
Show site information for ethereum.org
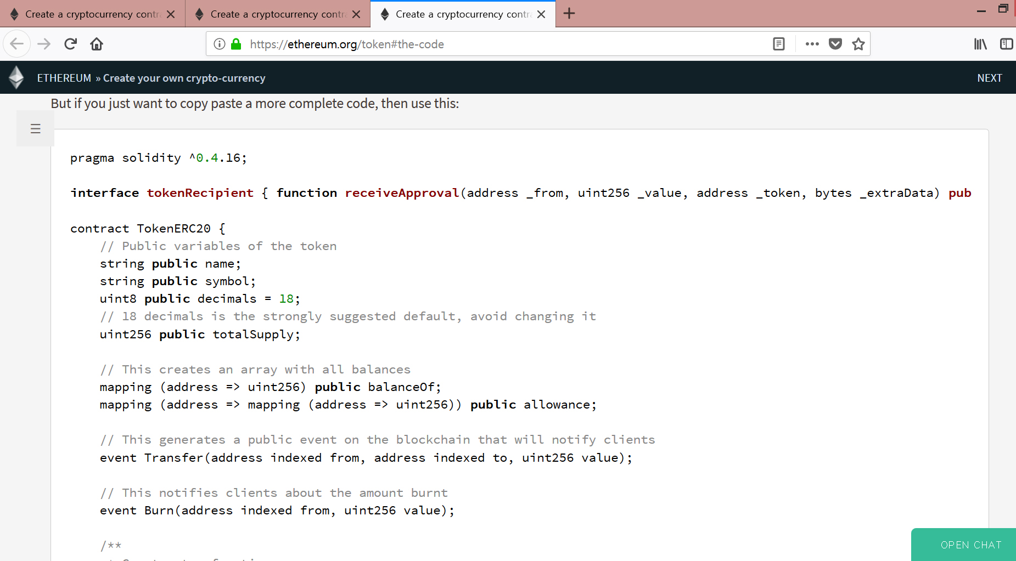click(220, 44)
